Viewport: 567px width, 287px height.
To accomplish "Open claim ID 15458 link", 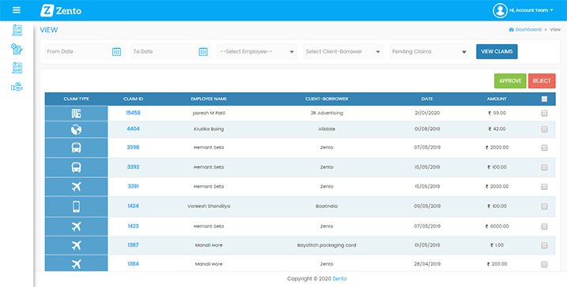I will click(x=133, y=113).
